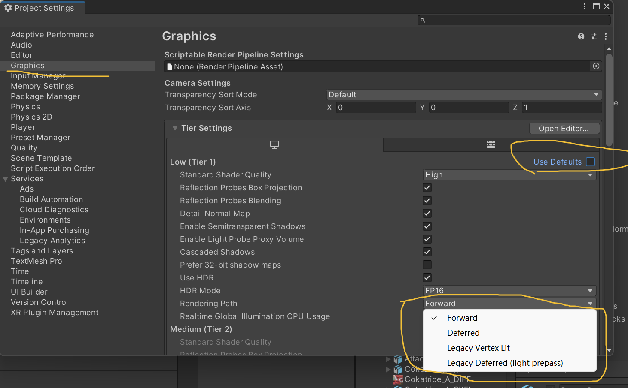Choose Deferred rendering path
628x388 pixels.
pos(510,333)
